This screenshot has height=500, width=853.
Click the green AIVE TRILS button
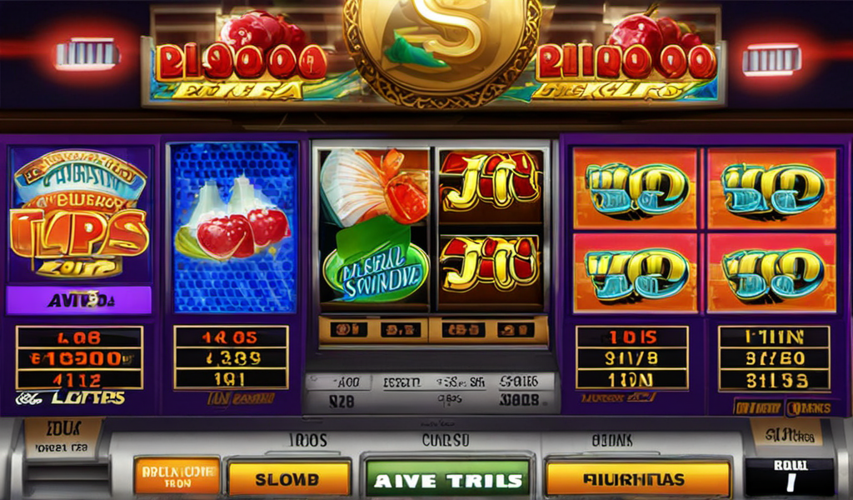[x=447, y=478]
